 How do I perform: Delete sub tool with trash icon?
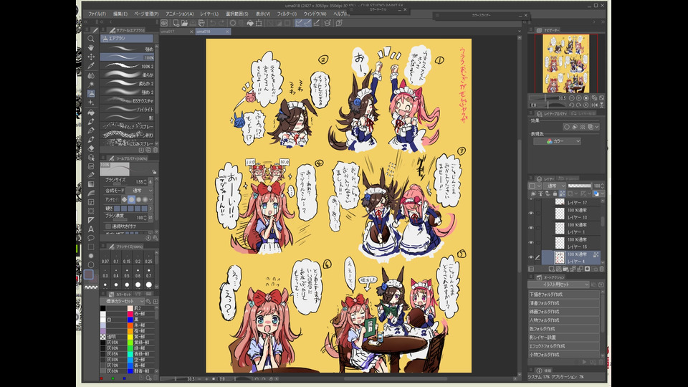point(156,150)
